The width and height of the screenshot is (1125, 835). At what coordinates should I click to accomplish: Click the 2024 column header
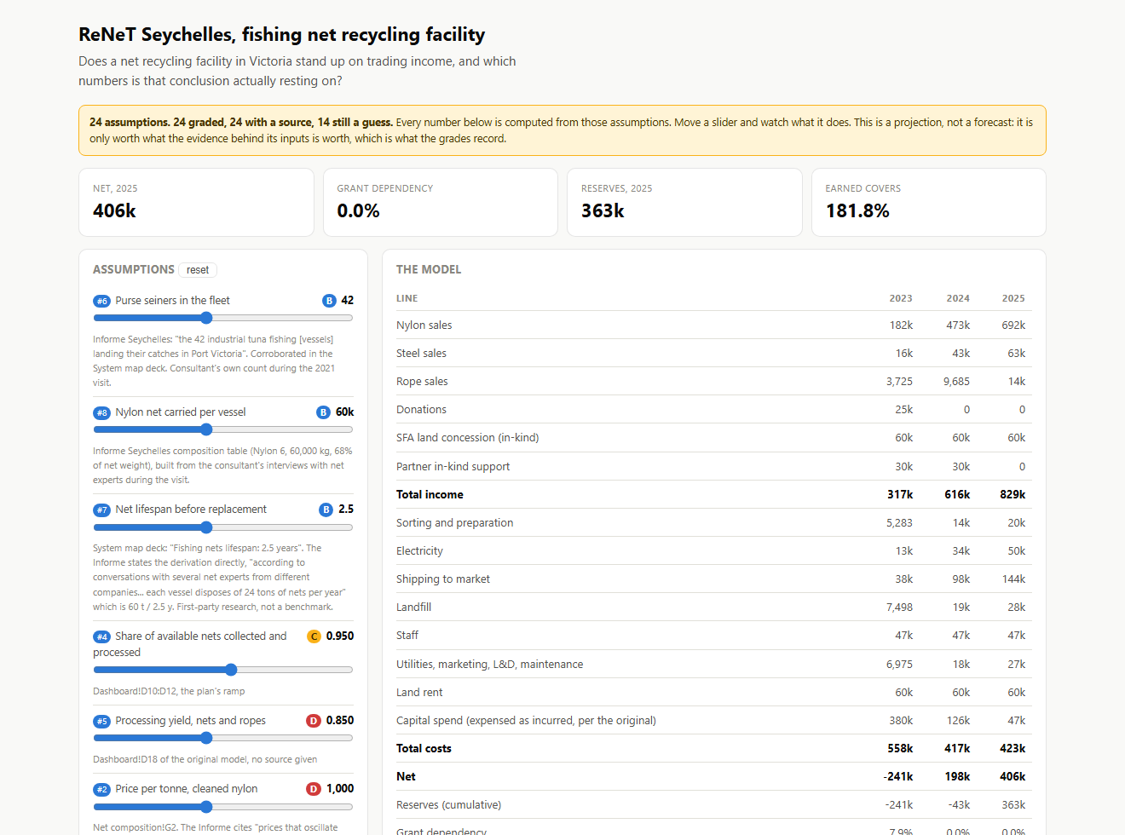coord(958,299)
